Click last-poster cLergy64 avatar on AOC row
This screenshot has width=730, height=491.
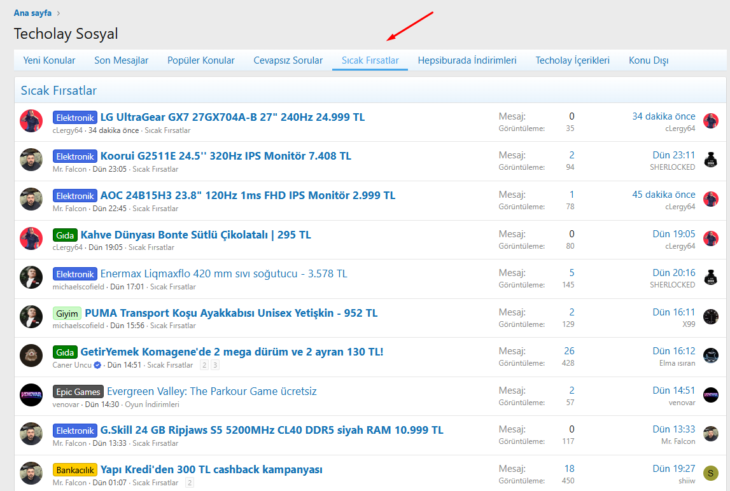pyautogui.click(x=710, y=199)
